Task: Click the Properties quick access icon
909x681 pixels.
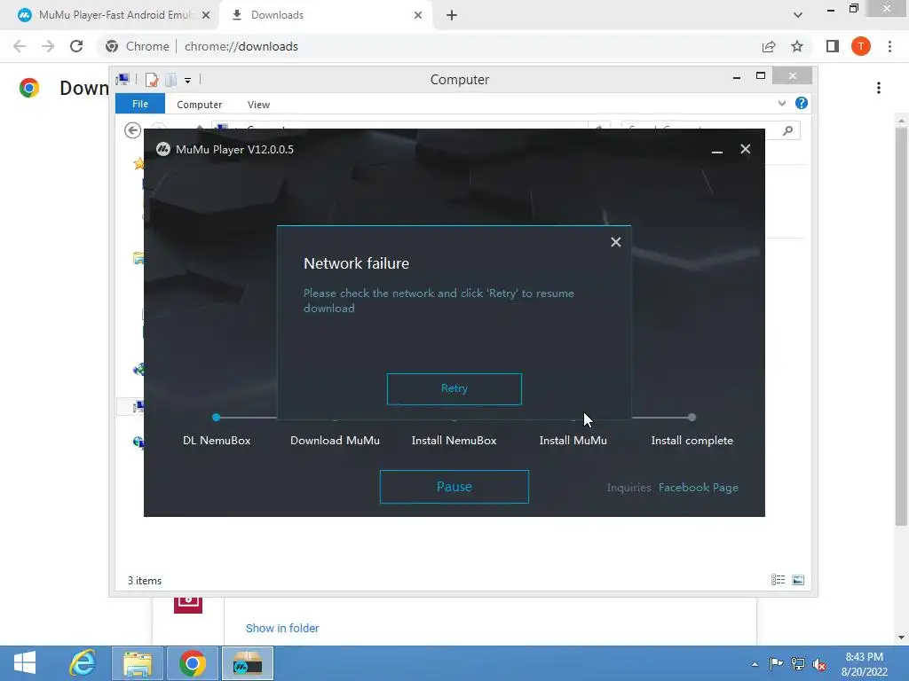Action: [152, 79]
